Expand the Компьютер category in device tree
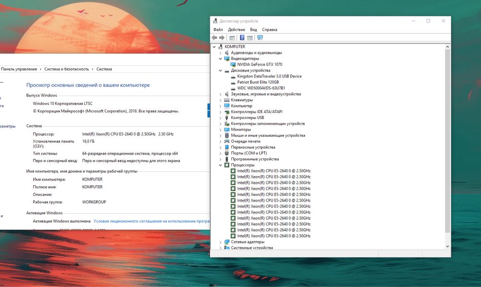The width and height of the screenshot is (481, 287). point(220,106)
